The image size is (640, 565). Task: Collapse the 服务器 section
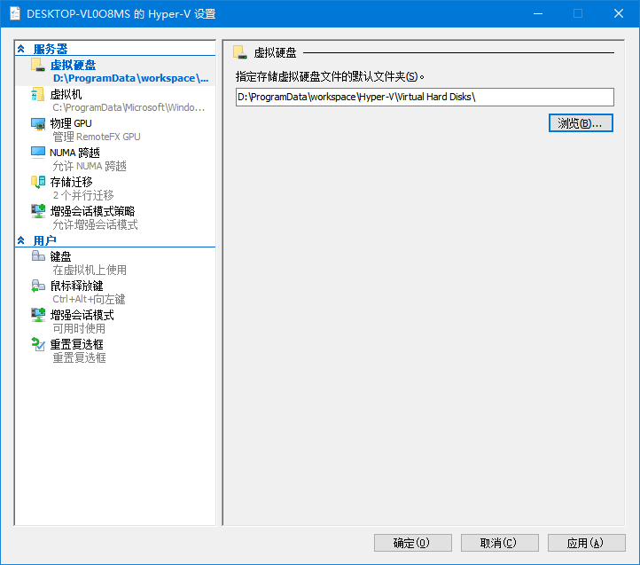20,49
